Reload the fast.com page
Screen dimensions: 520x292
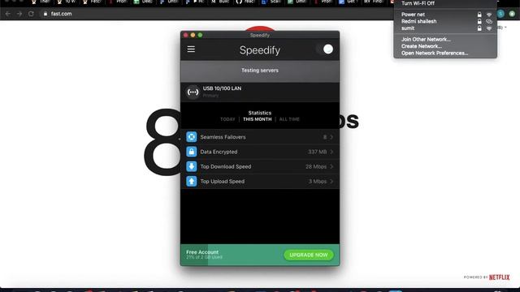(31, 14)
